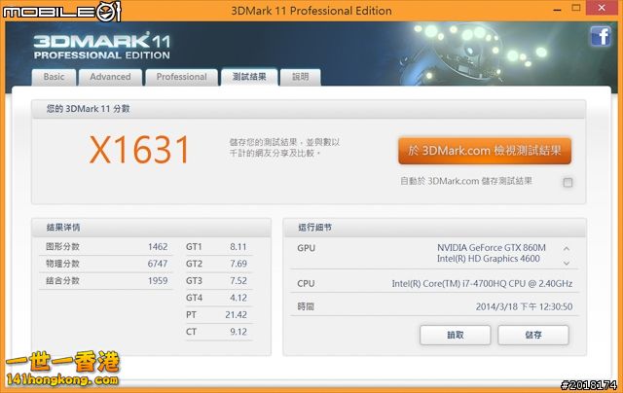Image resolution: width=623 pixels, height=393 pixels.
Task: Open the 測試結果 results tab
Action: click(x=249, y=77)
